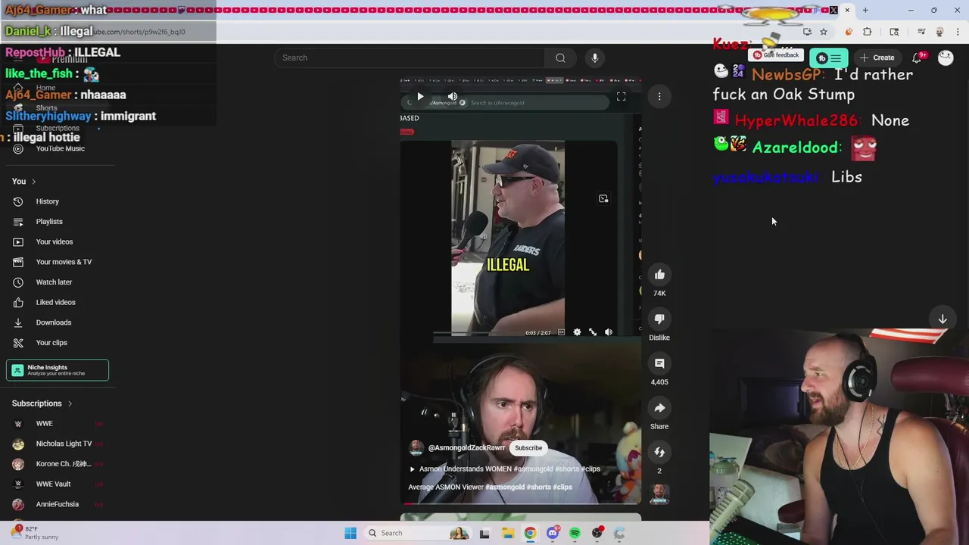969x545 pixels.
Task: Open Liked videos in the sidebar
Action: pyautogui.click(x=59, y=302)
